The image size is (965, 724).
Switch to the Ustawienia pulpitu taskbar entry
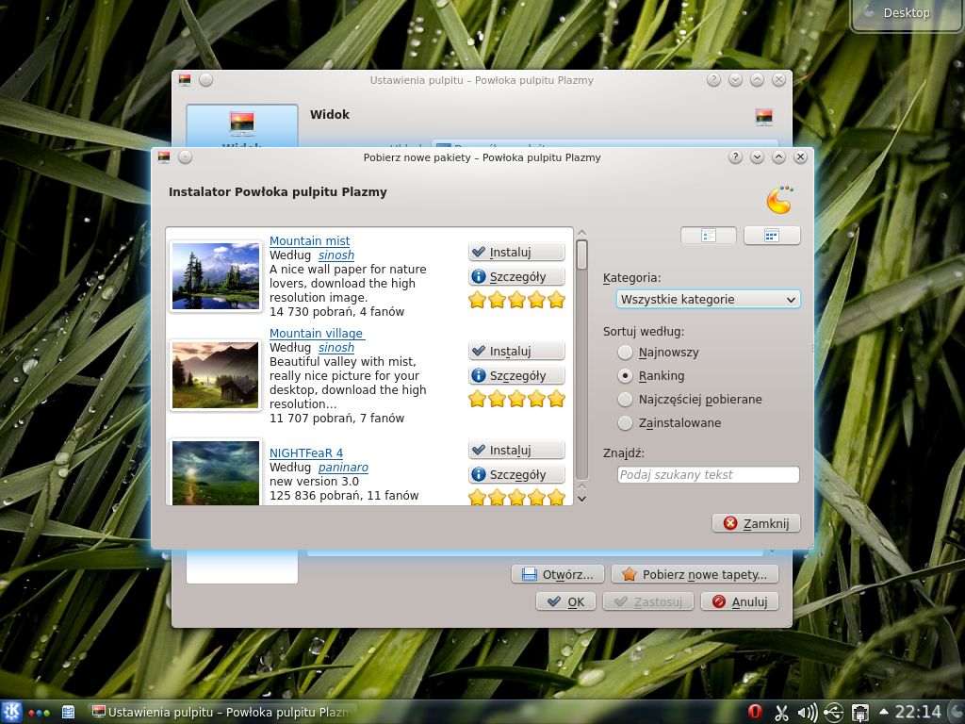221,713
